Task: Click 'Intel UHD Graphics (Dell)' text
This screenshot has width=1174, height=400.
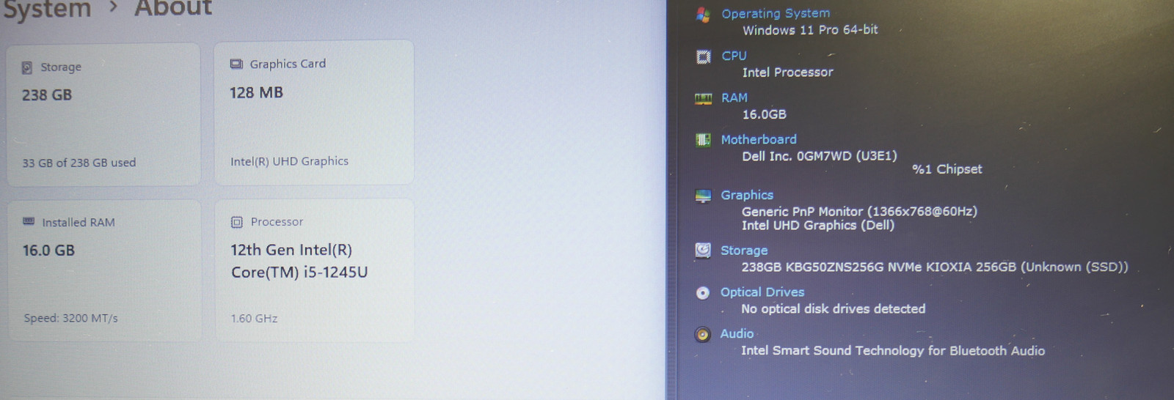Action: point(817,226)
